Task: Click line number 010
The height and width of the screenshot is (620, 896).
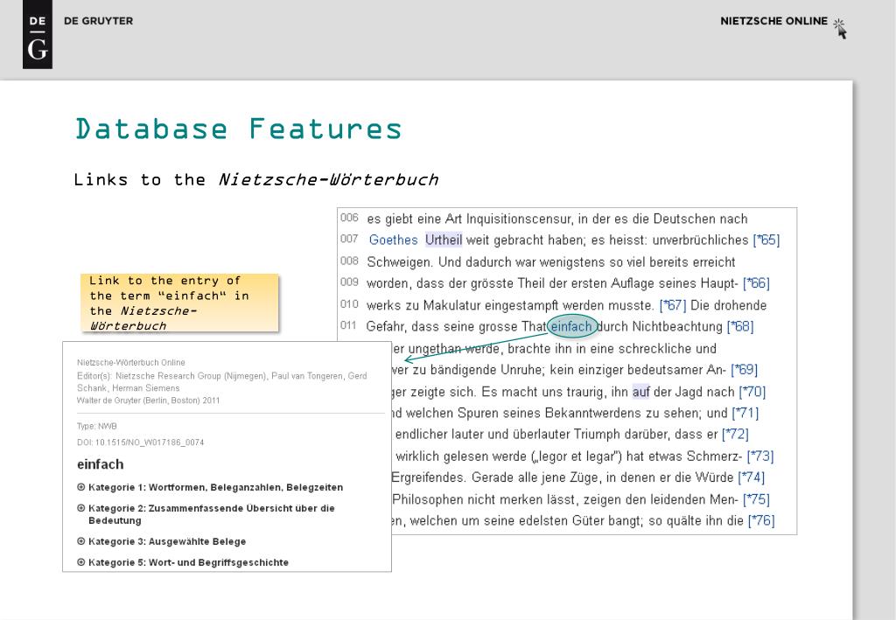Action: coord(349,304)
